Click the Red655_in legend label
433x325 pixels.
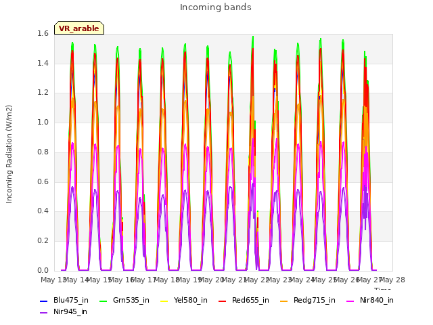(250, 300)
